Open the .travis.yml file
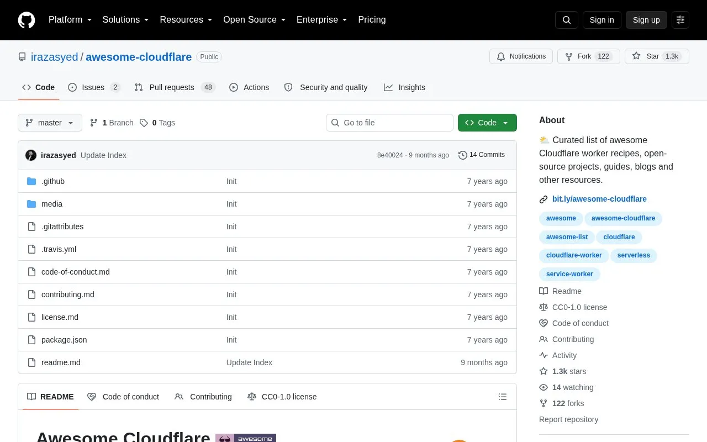The image size is (707, 442). [59, 249]
